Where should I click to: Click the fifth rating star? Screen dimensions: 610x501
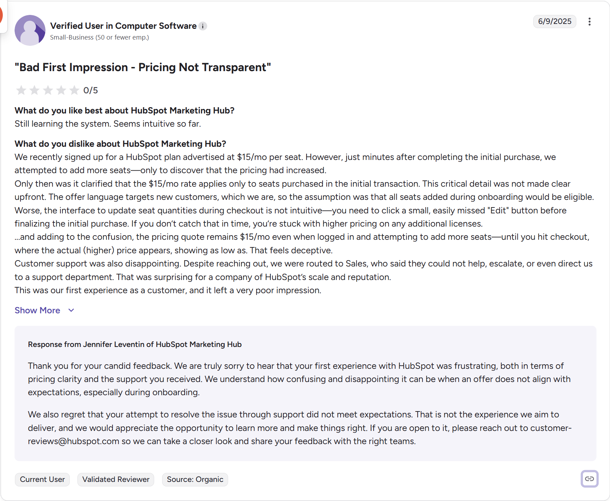point(74,90)
